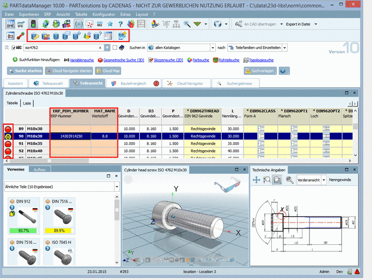Toggle the checkbox beside the book icon
Screen dimensions: 372x280
pyautogui.click(x=115, y=48)
